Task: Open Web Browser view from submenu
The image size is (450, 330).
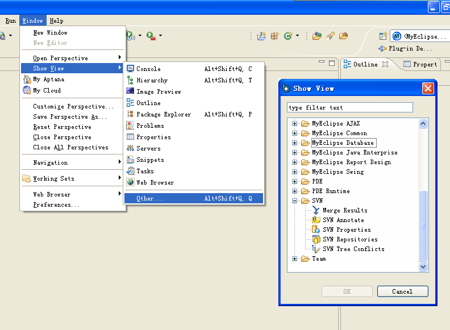Action: point(194,182)
